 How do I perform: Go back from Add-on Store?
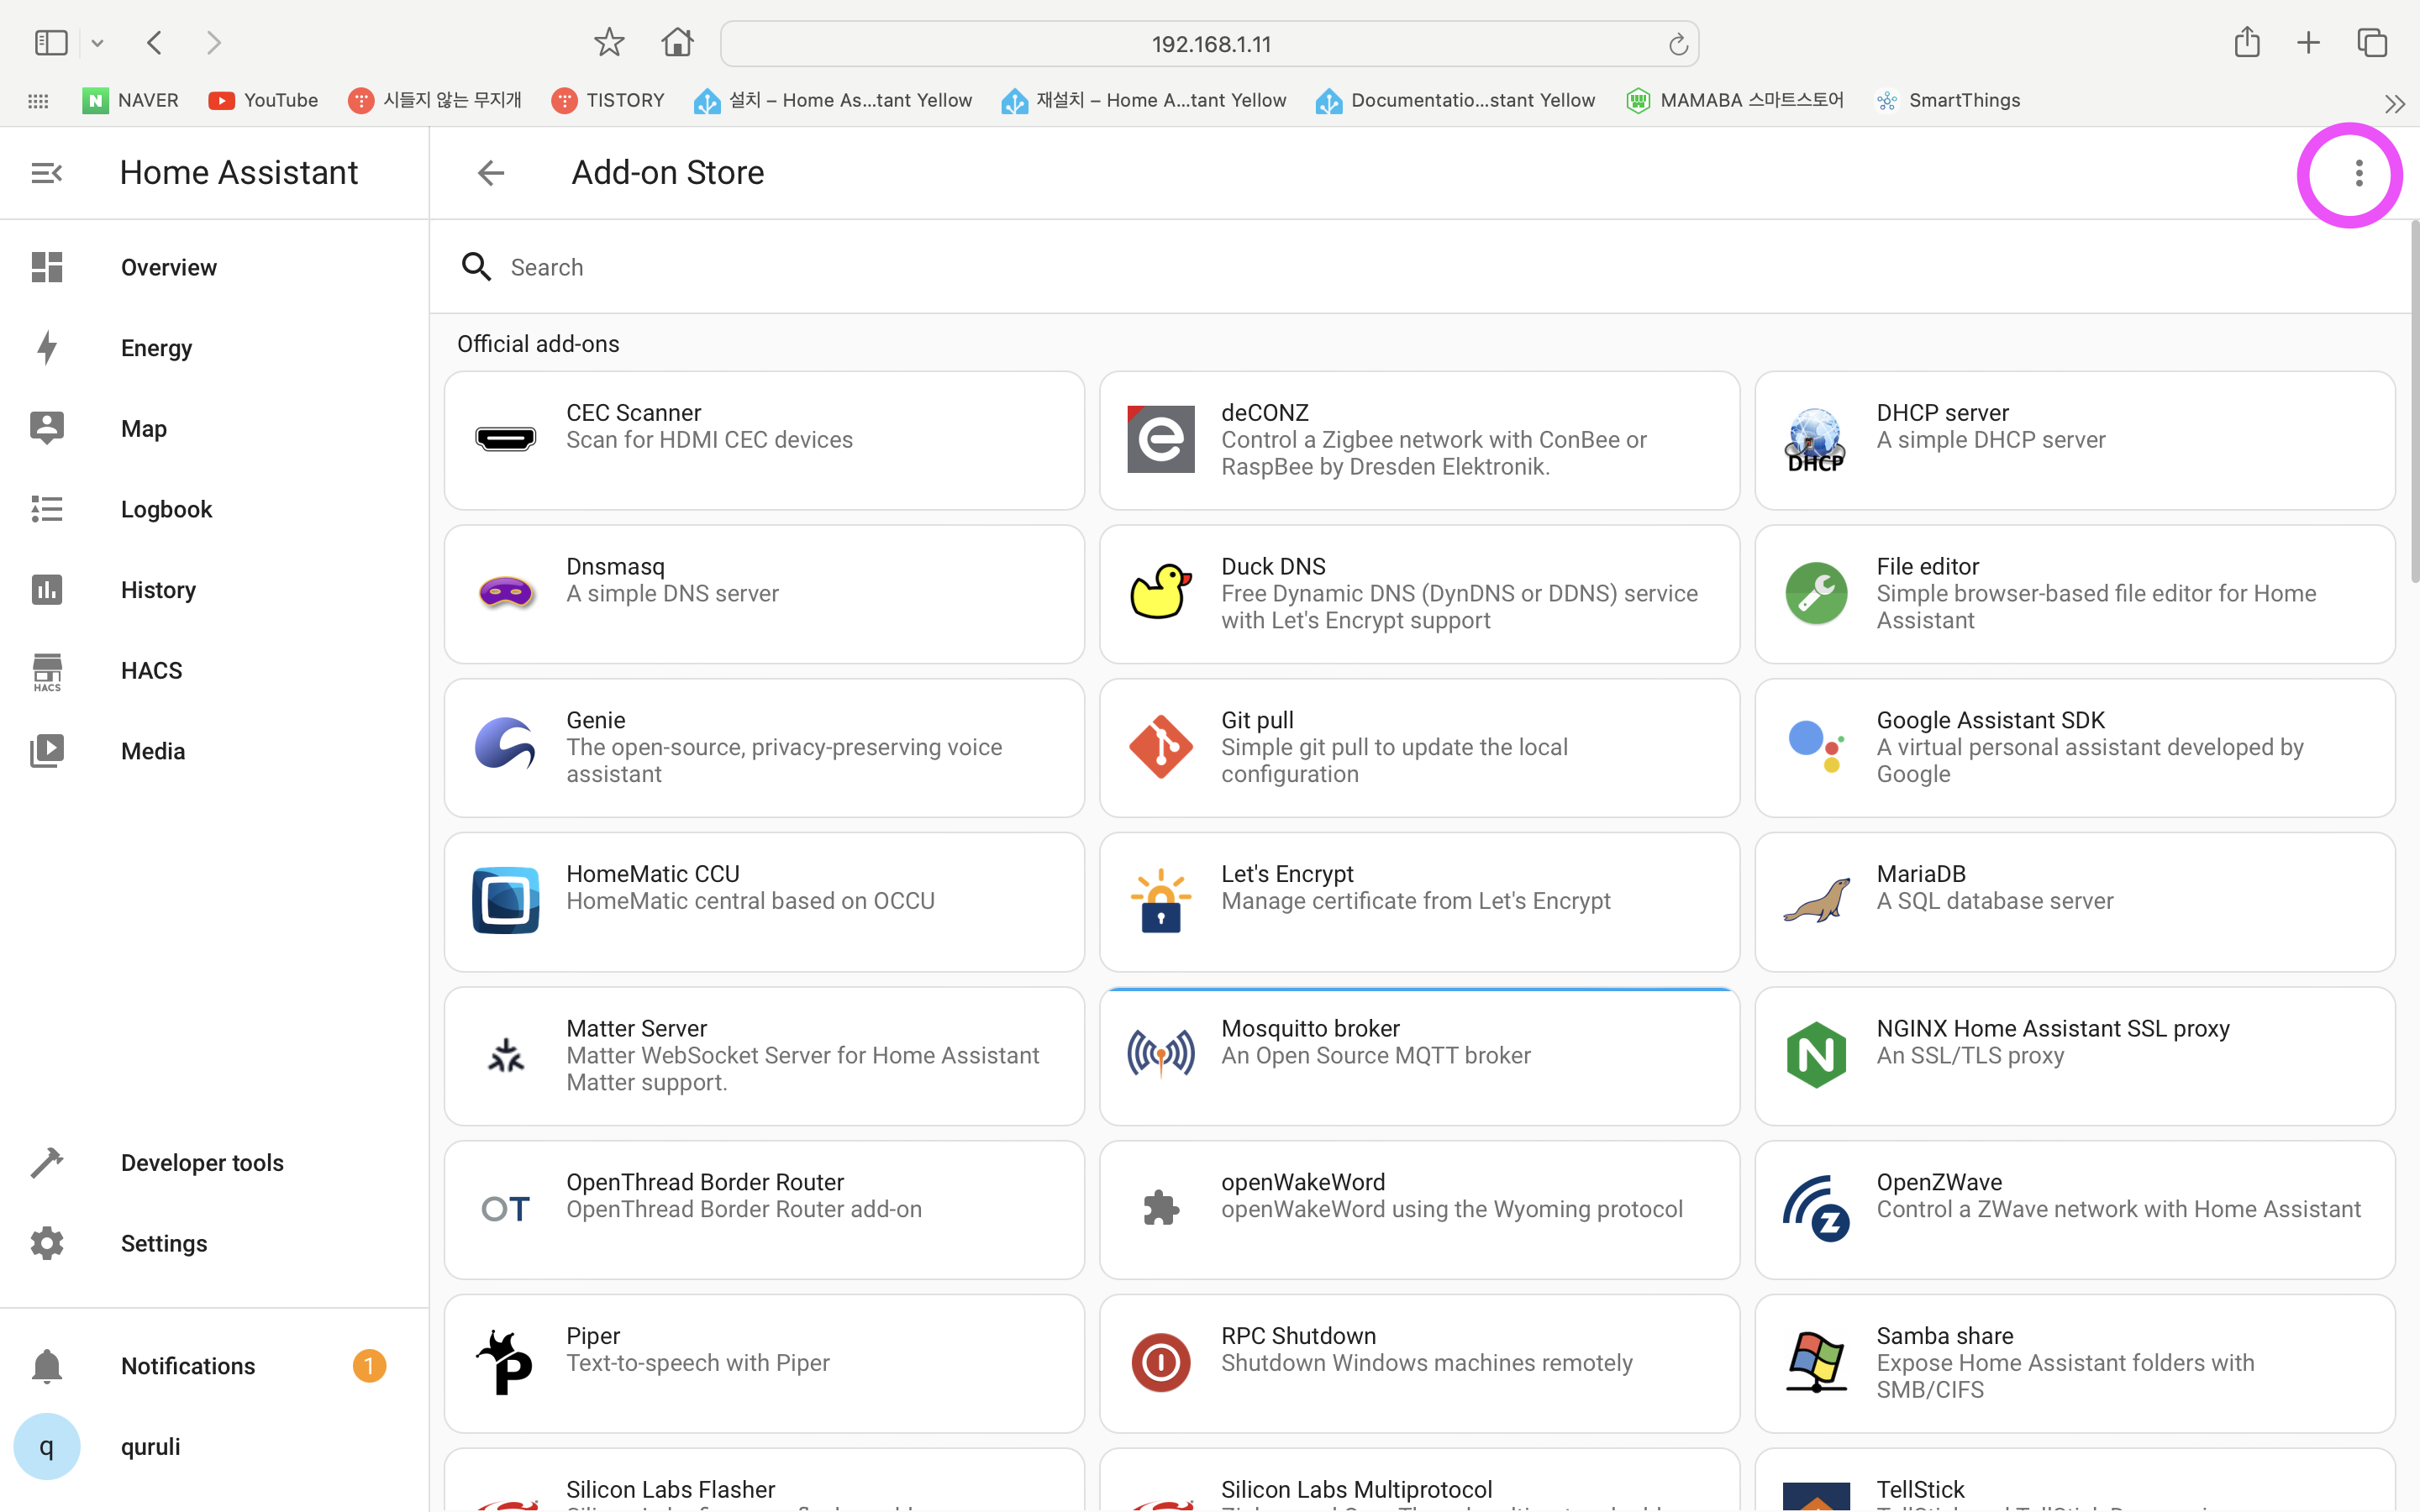(491, 173)
